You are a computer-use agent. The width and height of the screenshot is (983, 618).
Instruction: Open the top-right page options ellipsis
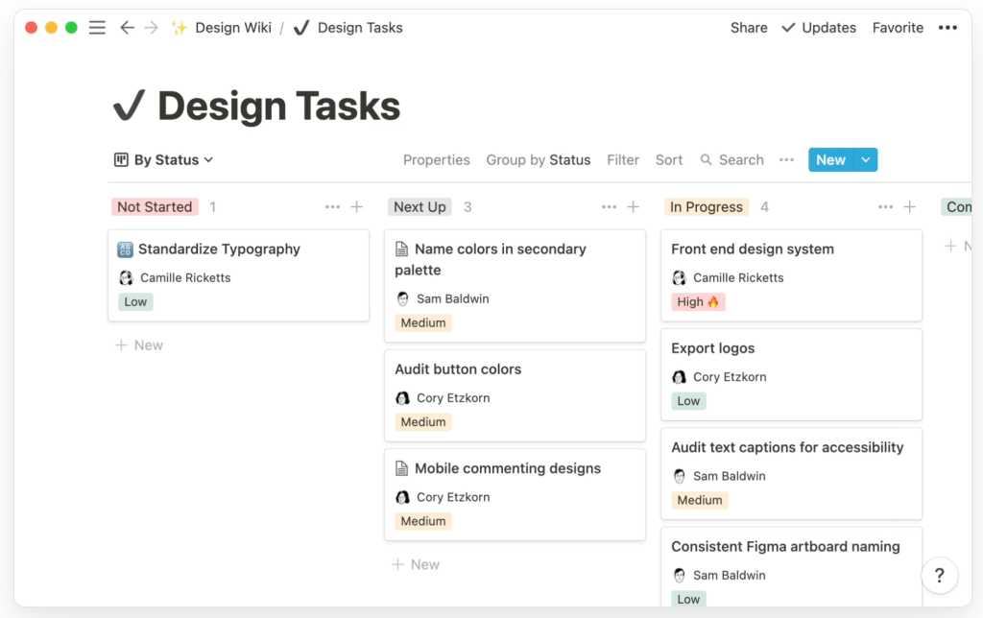coord(947,28)
